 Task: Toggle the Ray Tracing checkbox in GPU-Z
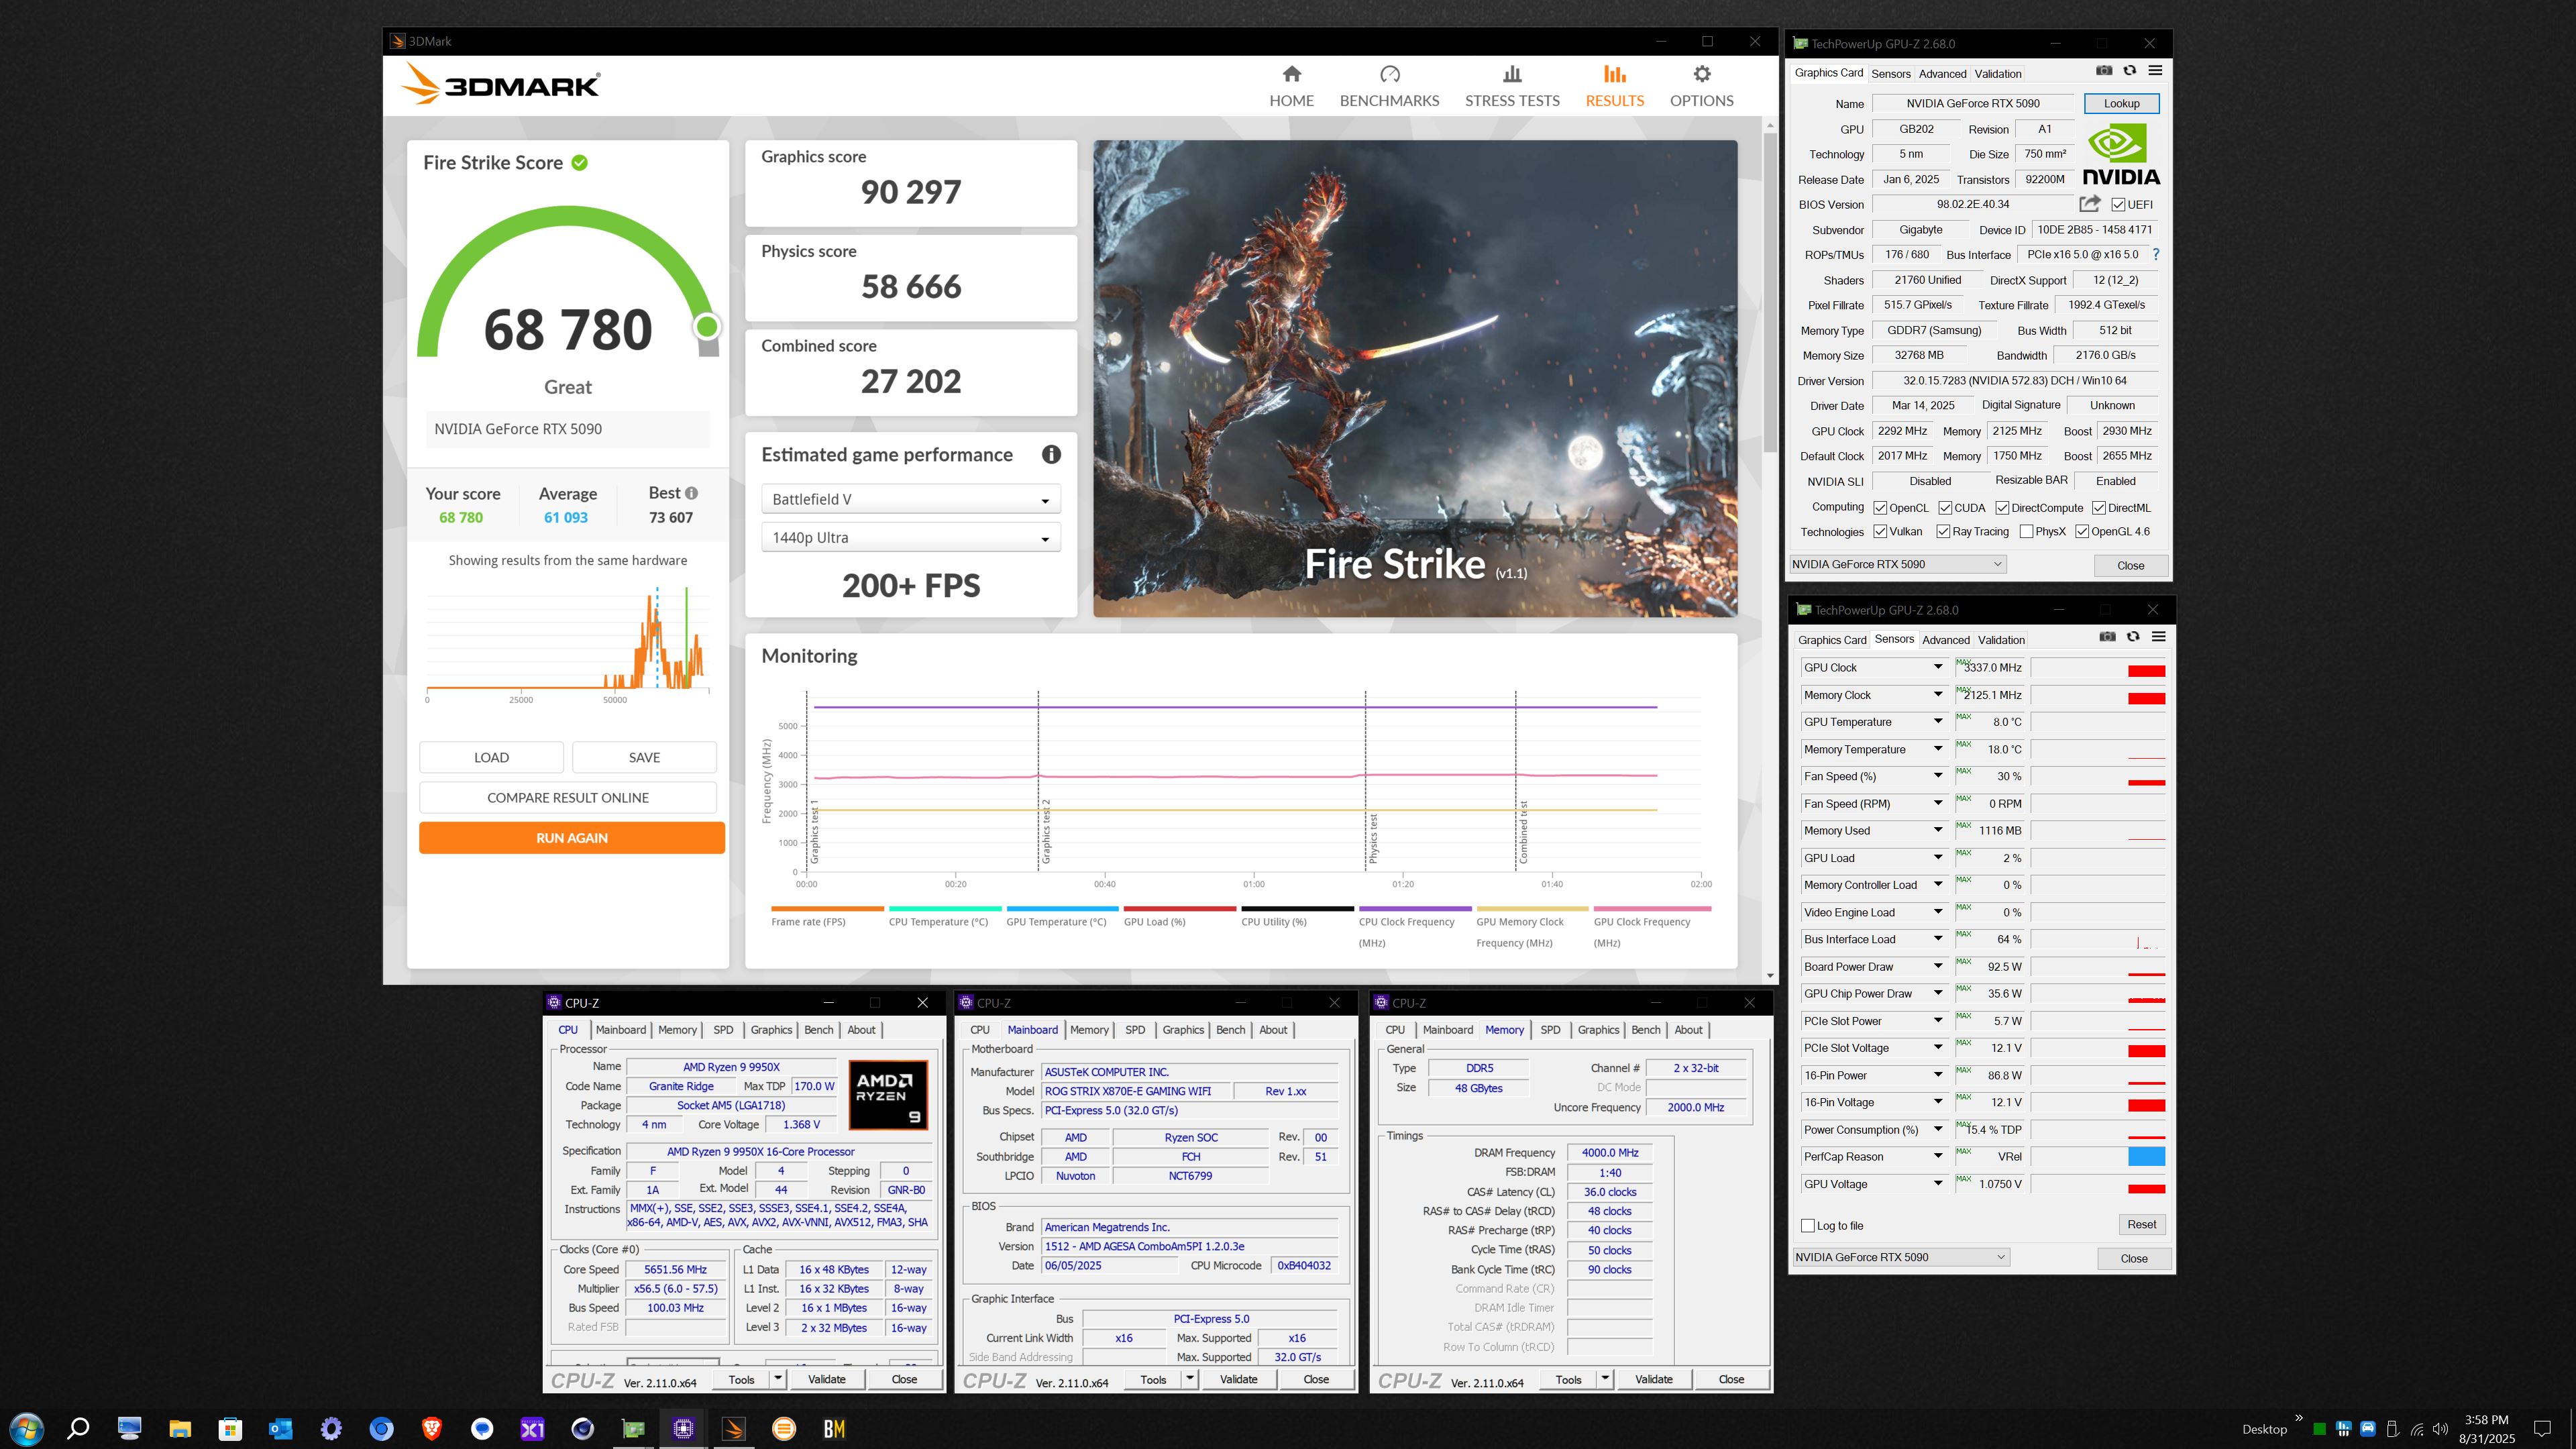1943,532
